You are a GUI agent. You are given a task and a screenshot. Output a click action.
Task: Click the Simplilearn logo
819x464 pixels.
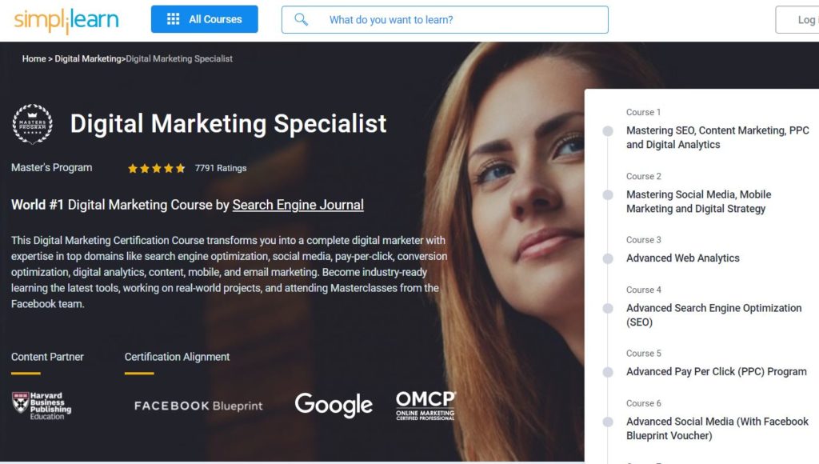(x=66, y=20)
